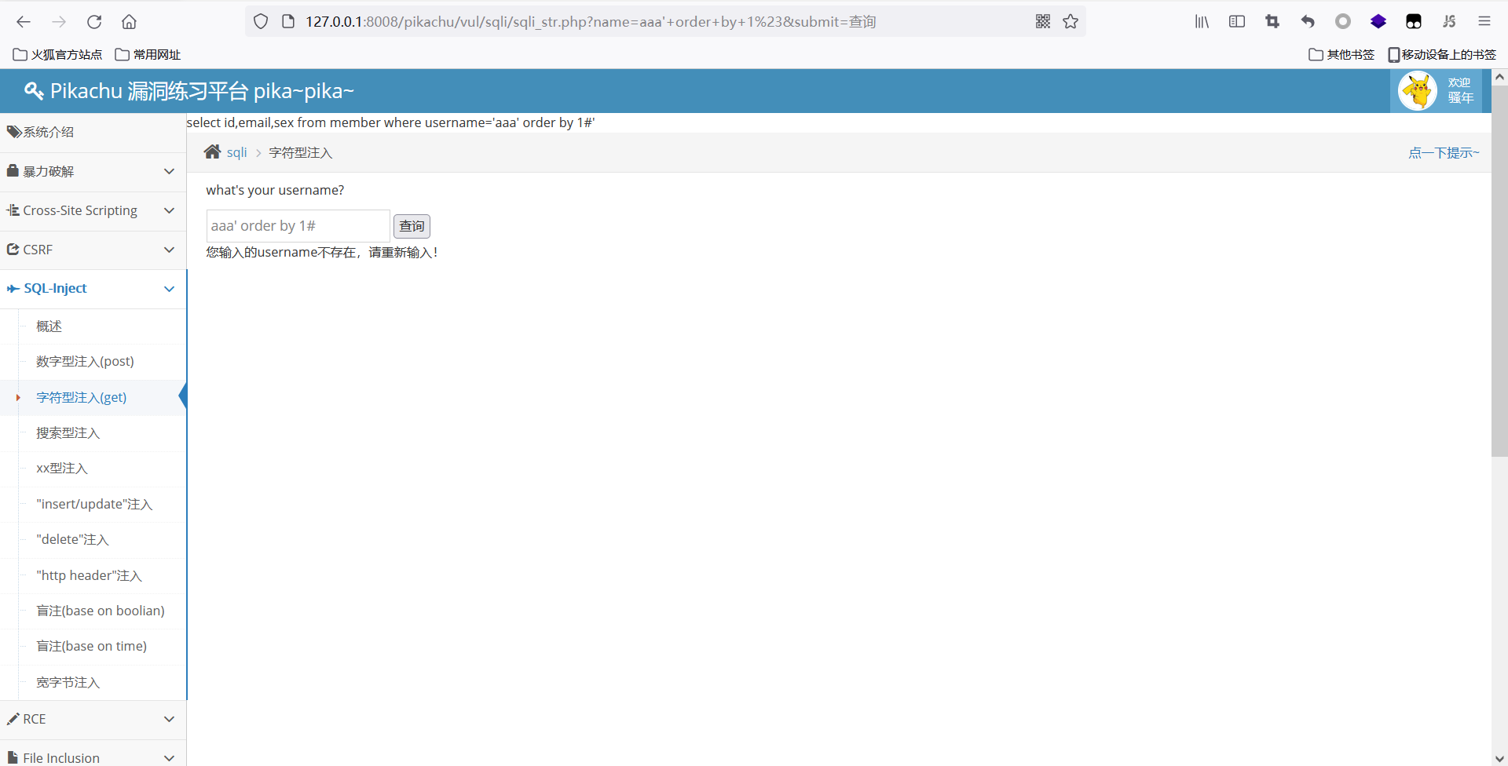Open 移动设备上的书签 folder
Image resolution: width=1508 pixels, height=766 pixels.
(1442, 54)
